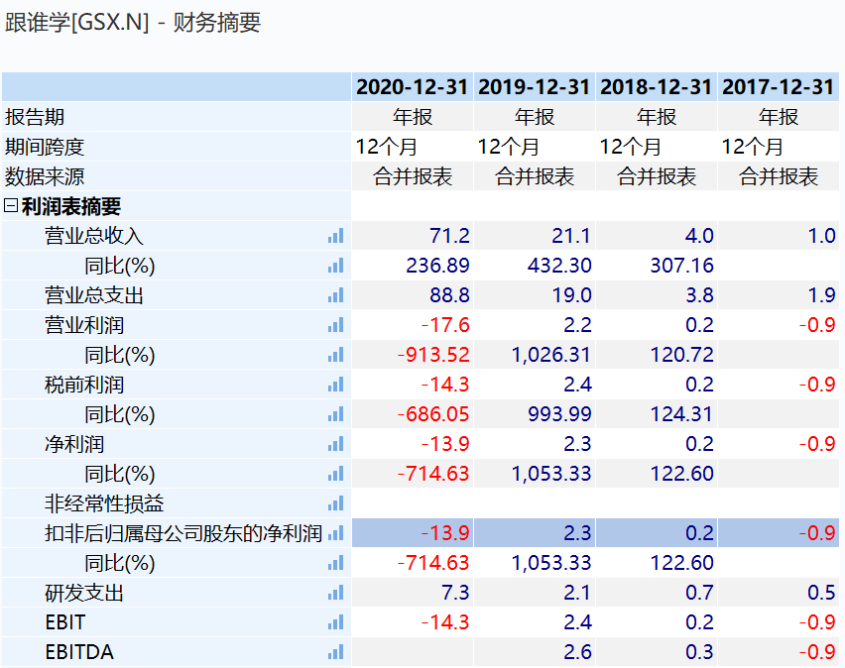Open the EBITDA row chart icon
This screenshot has width=845, height=668.
tap(335, 652)
